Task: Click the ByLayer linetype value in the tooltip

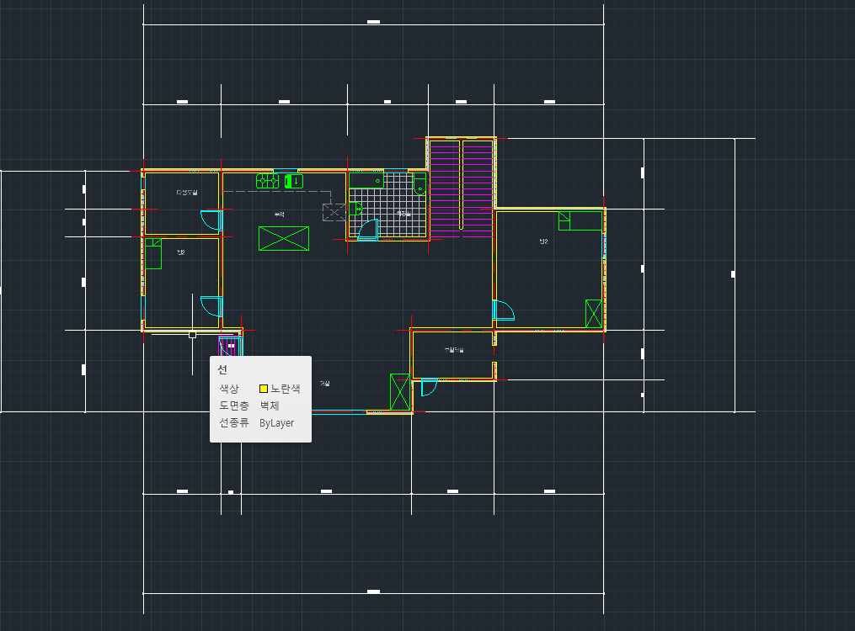Action: (x=276, y=422)
